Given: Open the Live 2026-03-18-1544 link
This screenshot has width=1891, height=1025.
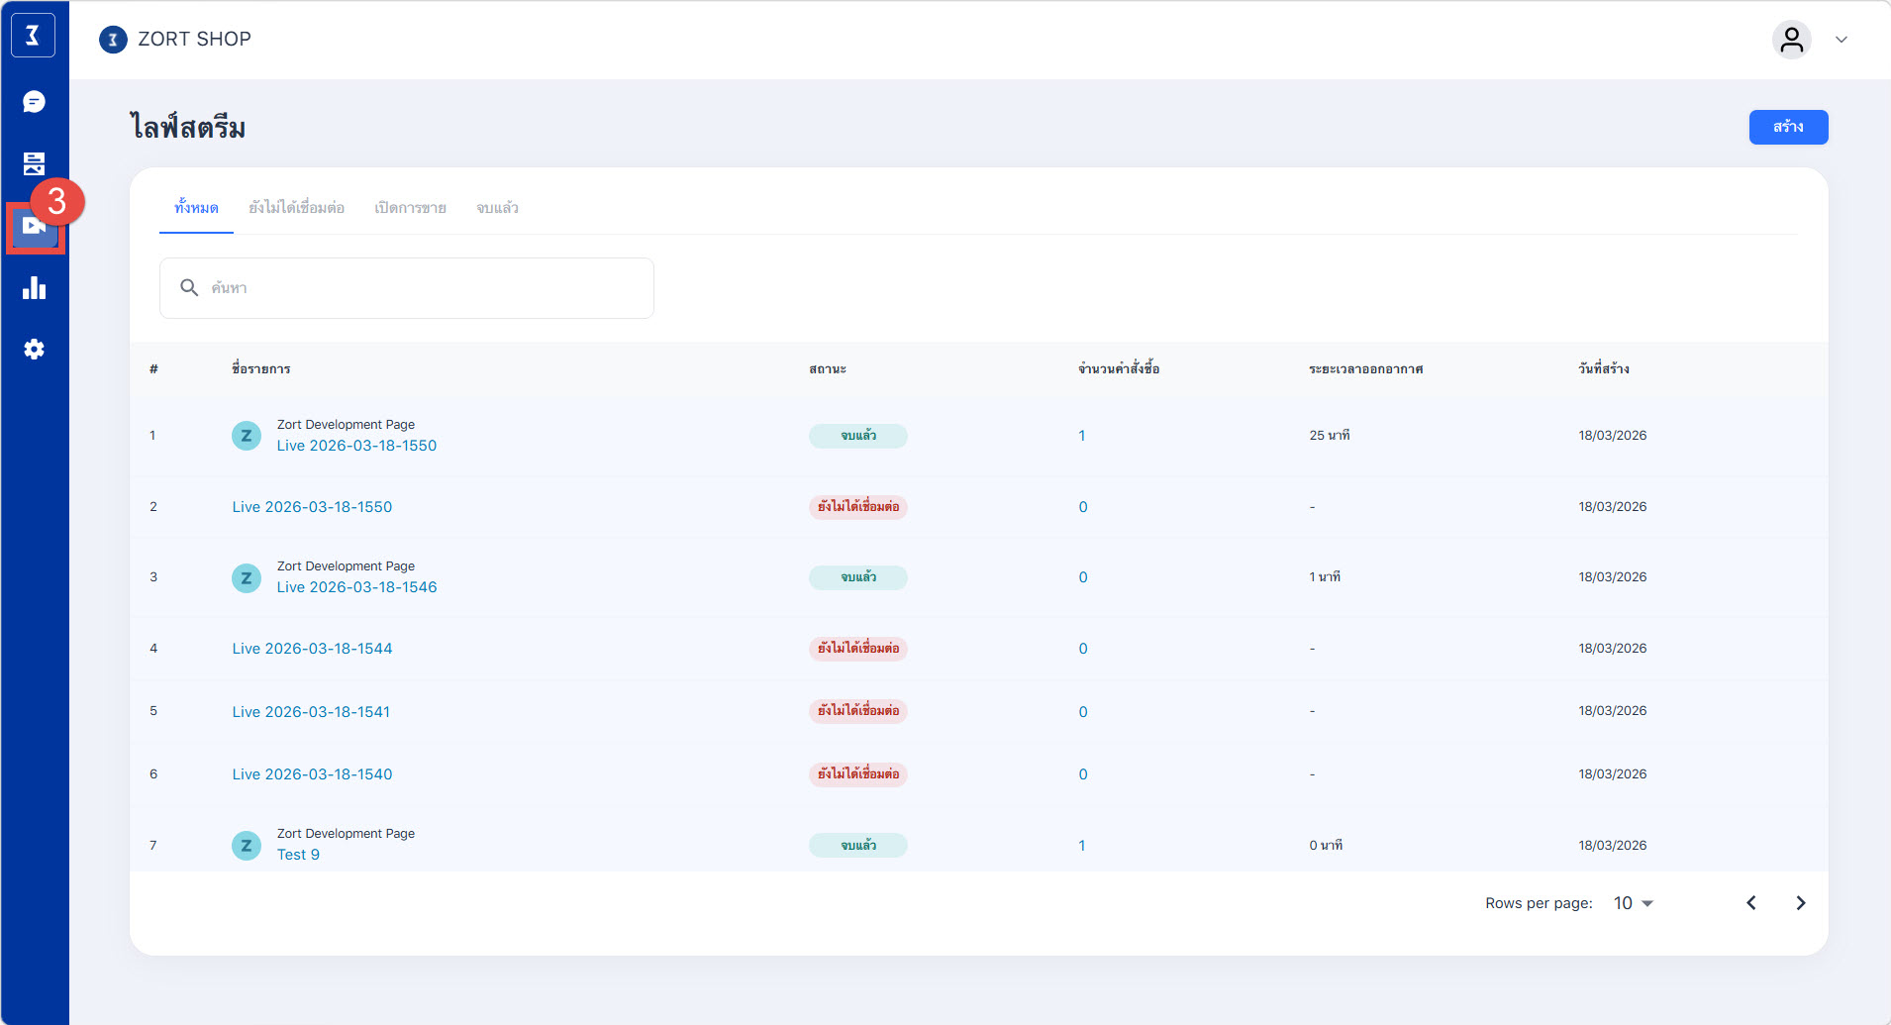Looking at the screenshot, I should pyautogui.click(x=312, y=649).
